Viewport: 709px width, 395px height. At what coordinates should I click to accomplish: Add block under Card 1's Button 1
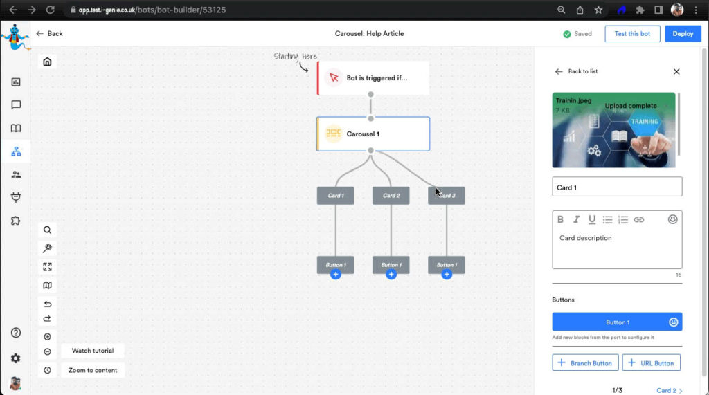(x=335, y=275)
